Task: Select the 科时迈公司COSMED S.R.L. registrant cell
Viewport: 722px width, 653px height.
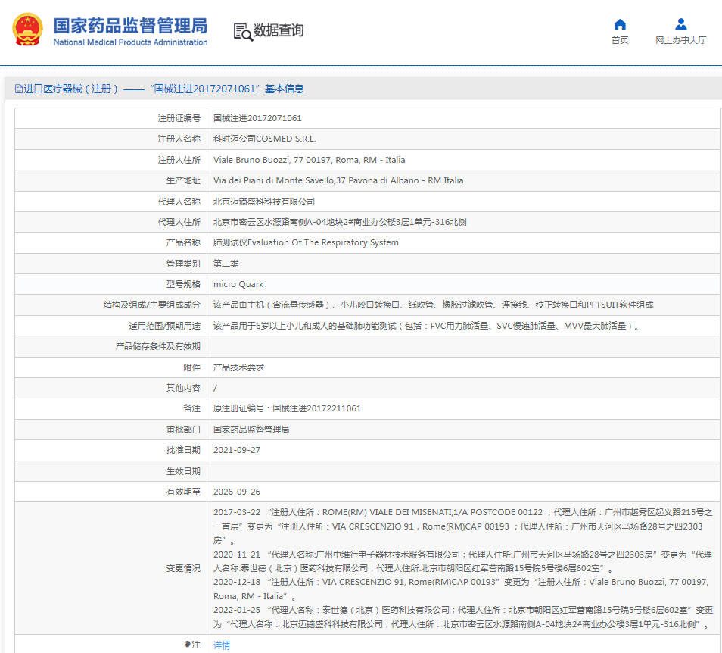Action: click(264, 139)
